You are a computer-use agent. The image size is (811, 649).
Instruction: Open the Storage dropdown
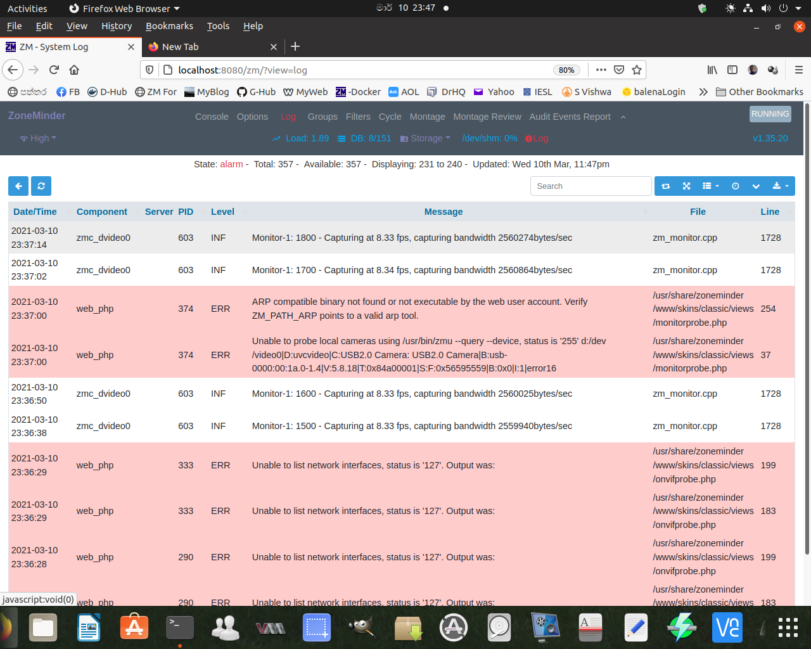click(x=425, y=138)
